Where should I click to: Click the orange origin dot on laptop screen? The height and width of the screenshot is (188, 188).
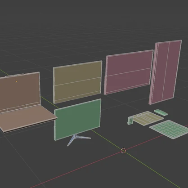pyautogui.click(x=16, y=81)
